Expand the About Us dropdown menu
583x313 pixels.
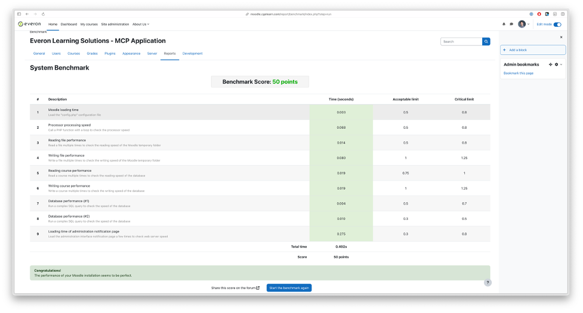(141, 24)
